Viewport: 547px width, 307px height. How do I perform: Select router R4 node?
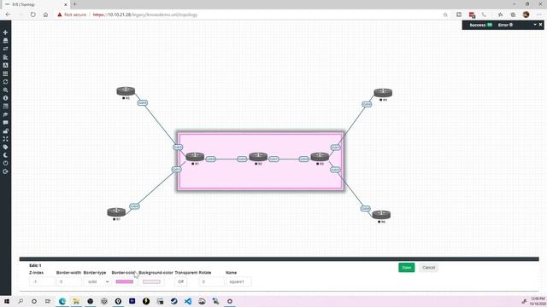383,93
